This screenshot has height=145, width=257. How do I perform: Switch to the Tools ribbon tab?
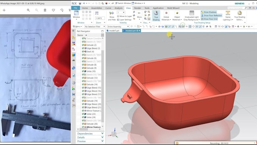click(147, 8)
